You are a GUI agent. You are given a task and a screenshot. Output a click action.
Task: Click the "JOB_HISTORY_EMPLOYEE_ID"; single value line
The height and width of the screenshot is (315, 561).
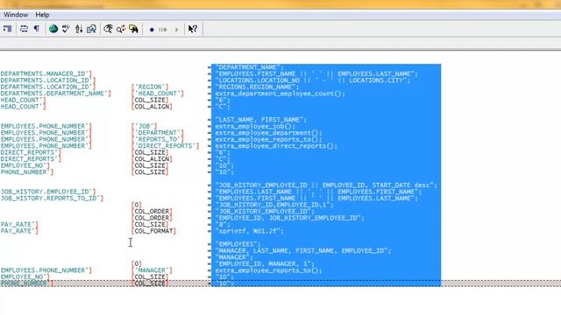265,212
